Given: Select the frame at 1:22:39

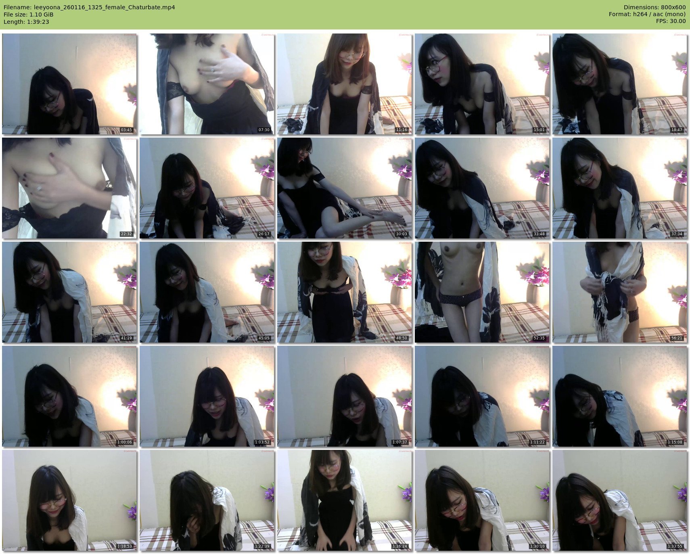Looking at the screenshot, I should click(x=207, y=500).
